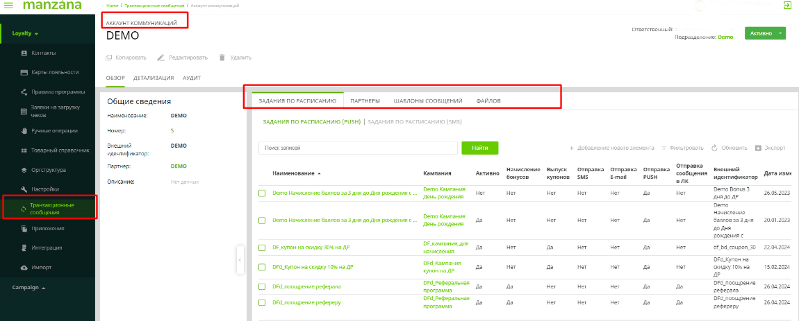
Task: Click the Экспорт export icon
Action: [758, 148]
